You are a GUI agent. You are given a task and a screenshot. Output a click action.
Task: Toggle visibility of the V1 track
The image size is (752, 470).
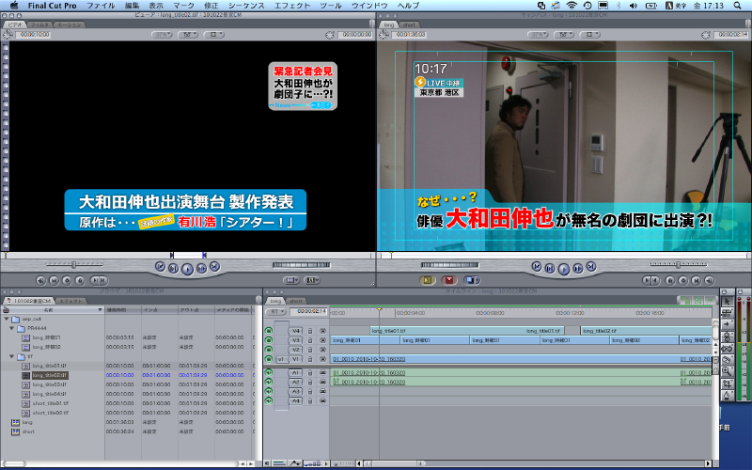click(x=269, y=359)
